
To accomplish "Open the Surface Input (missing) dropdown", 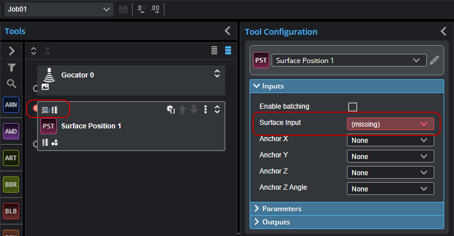I will (x=390, y=124).
